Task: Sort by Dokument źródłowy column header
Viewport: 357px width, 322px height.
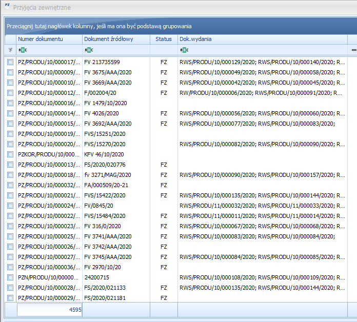Action: click(116, 39)
